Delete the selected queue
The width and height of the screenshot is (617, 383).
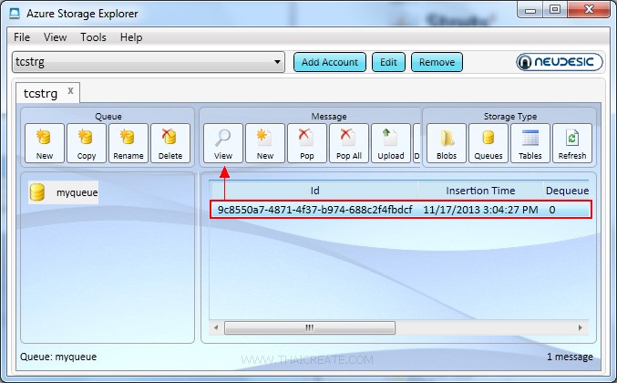(x=170, y=143)
